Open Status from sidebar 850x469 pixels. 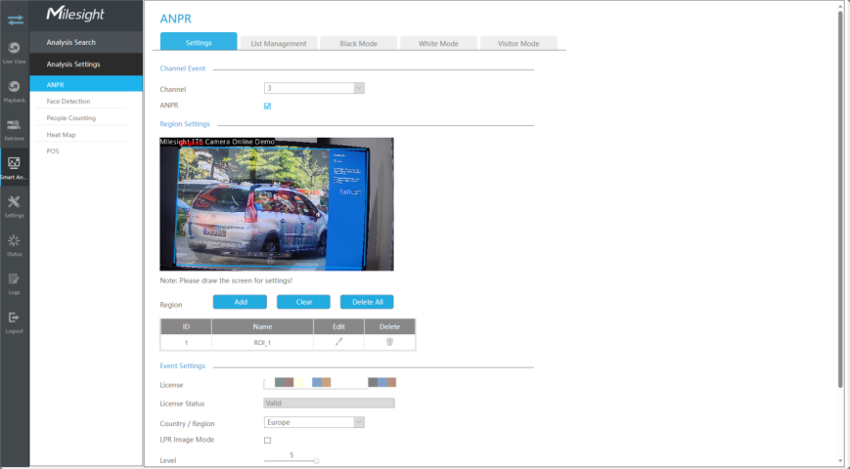[14, 245]
